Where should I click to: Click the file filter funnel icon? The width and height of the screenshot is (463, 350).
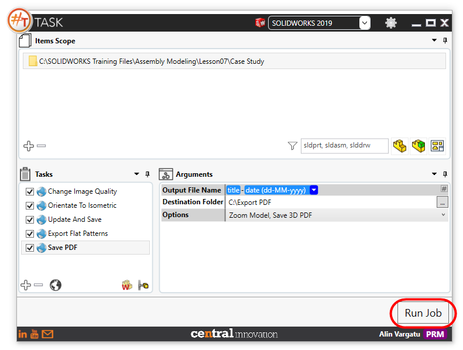[x=292, y=146]
